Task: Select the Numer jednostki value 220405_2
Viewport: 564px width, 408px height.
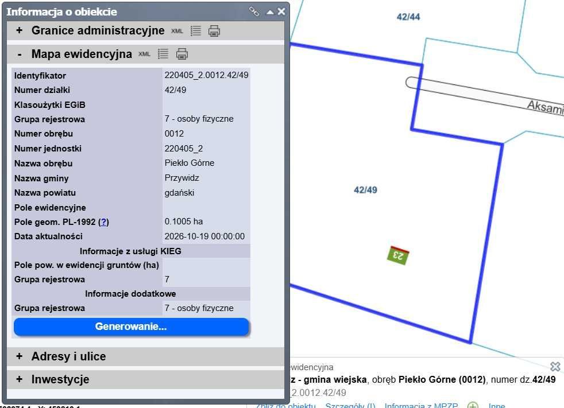Action: point(184,149)
